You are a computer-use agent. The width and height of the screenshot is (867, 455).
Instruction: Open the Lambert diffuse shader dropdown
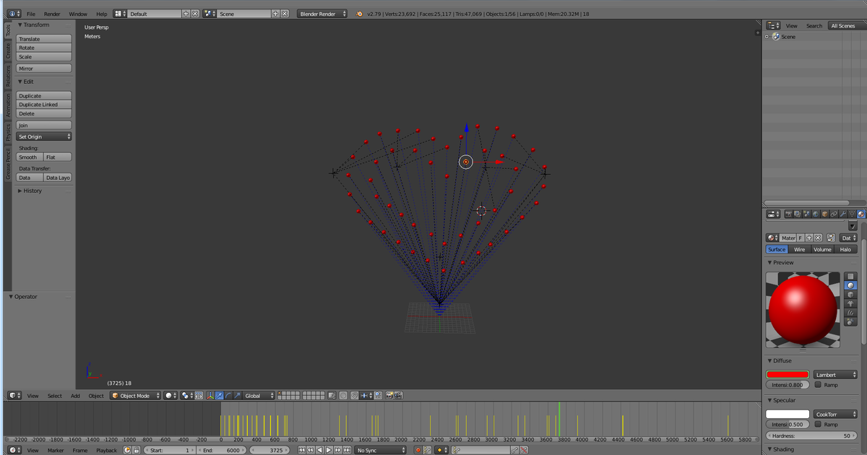tap(835, 375)
